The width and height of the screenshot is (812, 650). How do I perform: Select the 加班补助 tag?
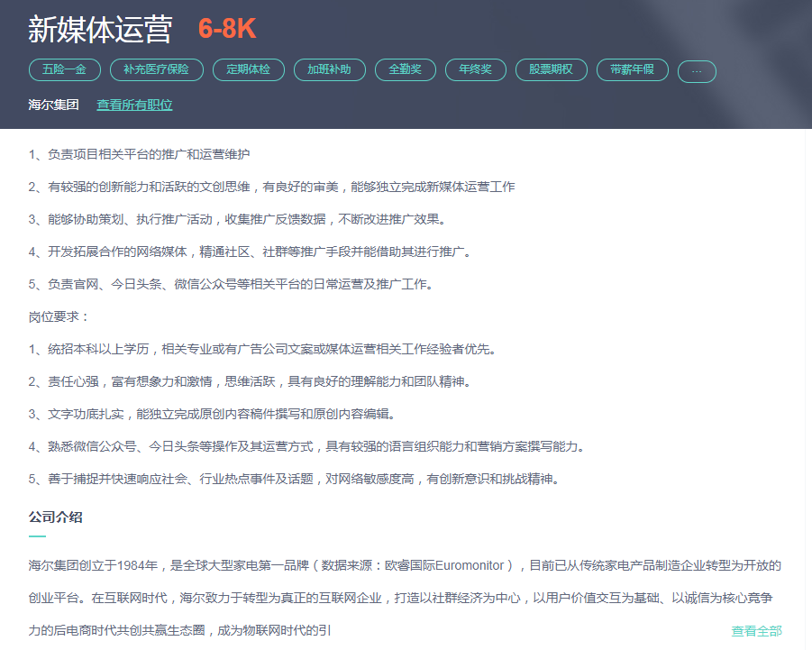click(330, 70)
